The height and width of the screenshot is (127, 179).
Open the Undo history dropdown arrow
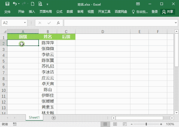click(x=19, y=4)
